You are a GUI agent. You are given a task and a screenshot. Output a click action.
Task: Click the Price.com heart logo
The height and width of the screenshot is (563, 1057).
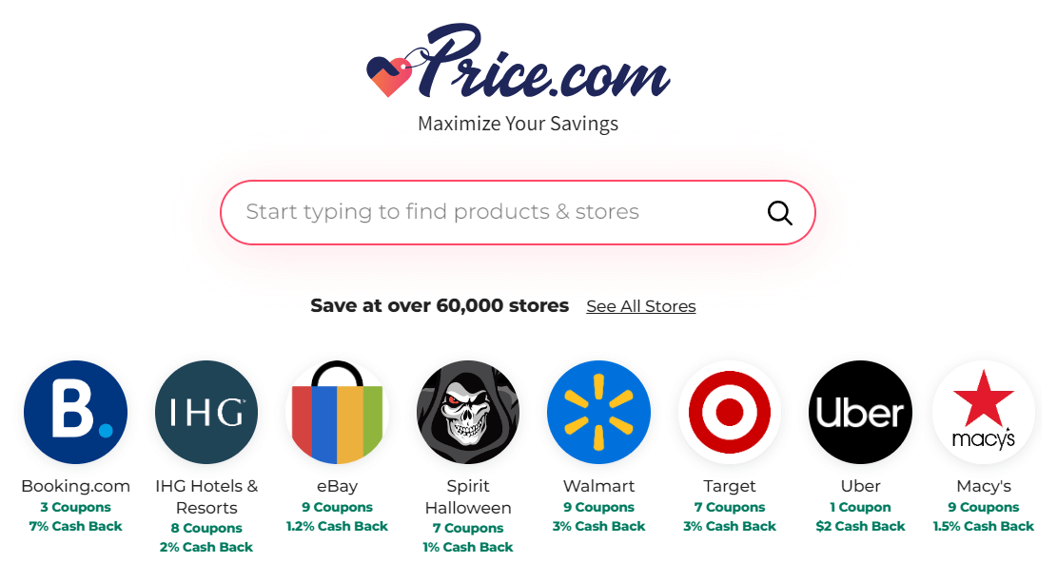389,76
